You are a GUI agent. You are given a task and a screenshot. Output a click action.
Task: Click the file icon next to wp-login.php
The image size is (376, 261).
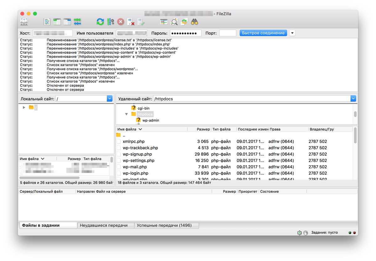pyautogui.click(x=118, y=173)
